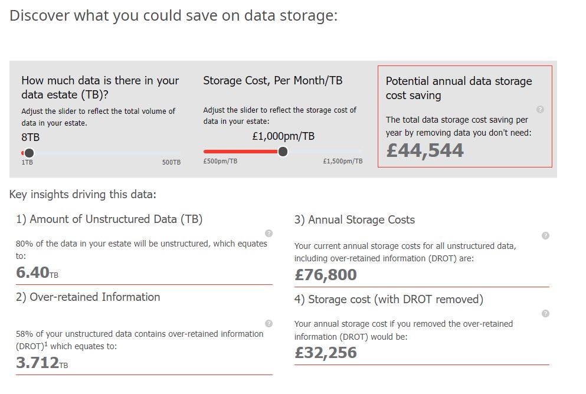Click the £76,800 annual storage cost value

[x=326, y=275]
